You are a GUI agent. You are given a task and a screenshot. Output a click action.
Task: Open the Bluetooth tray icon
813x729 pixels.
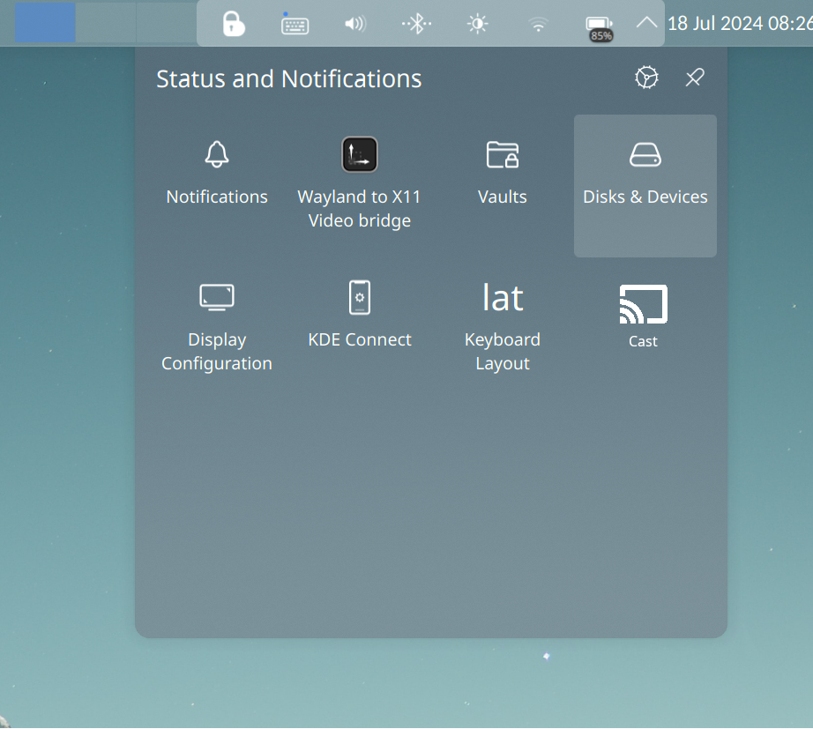[416, 24]
